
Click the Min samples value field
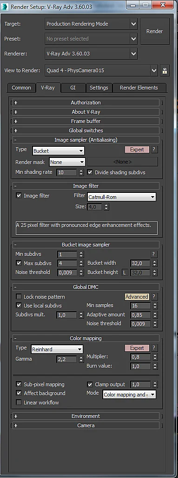141,306
